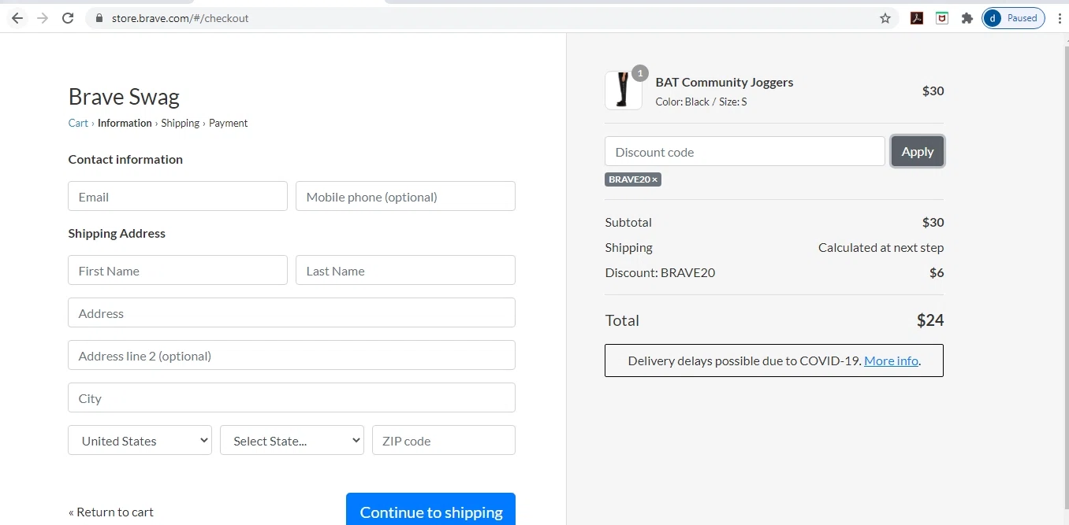Click the address bar URL

point(181,18)
